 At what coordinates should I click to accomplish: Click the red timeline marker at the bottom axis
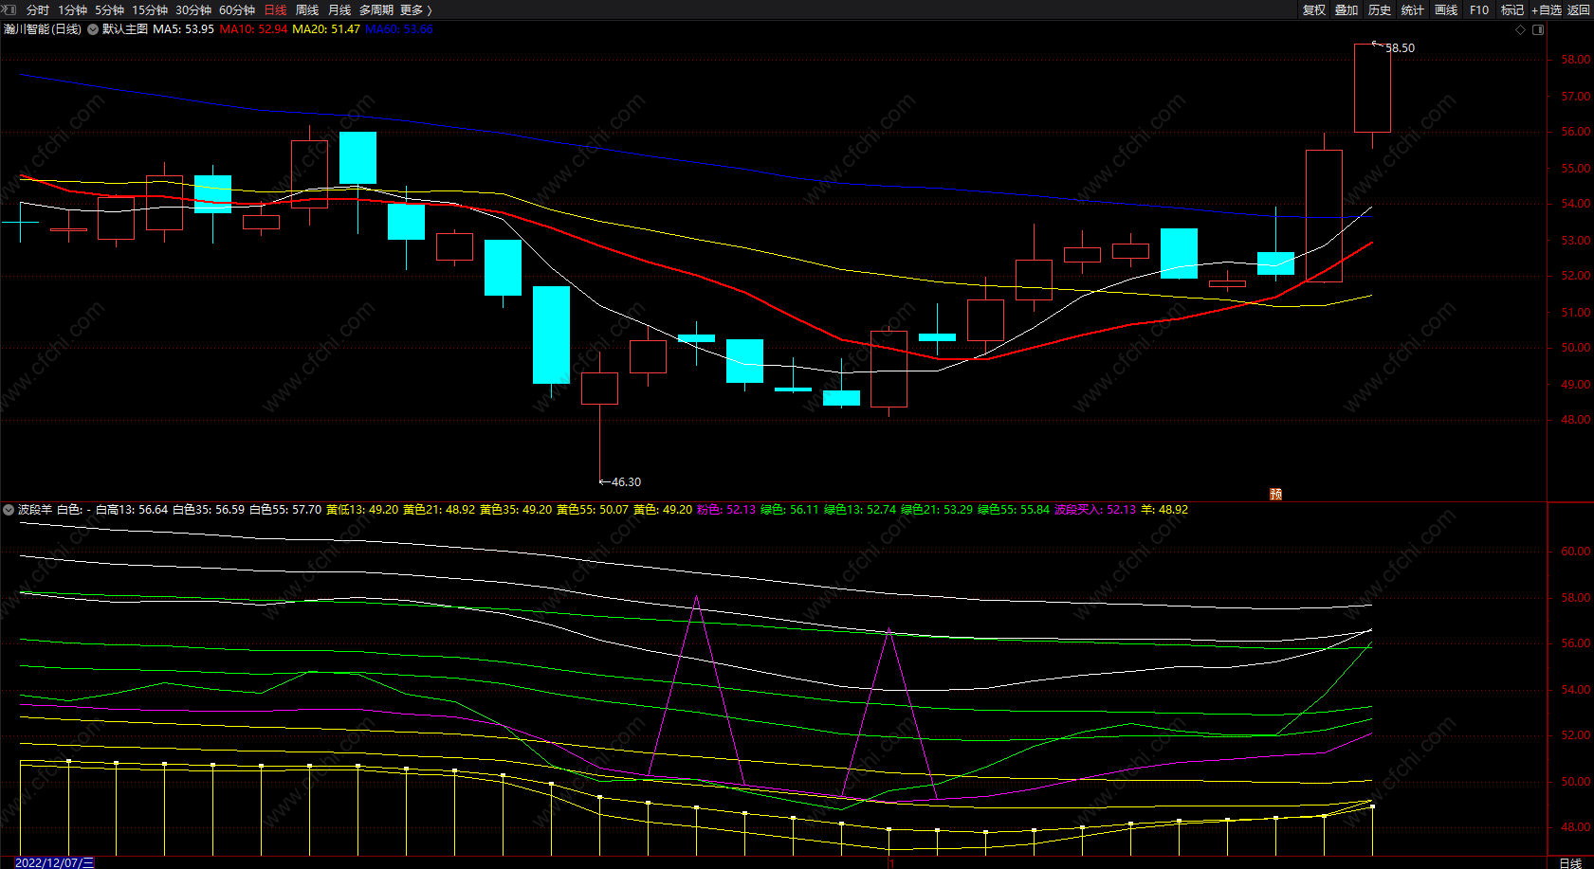[x=889, y=863]
